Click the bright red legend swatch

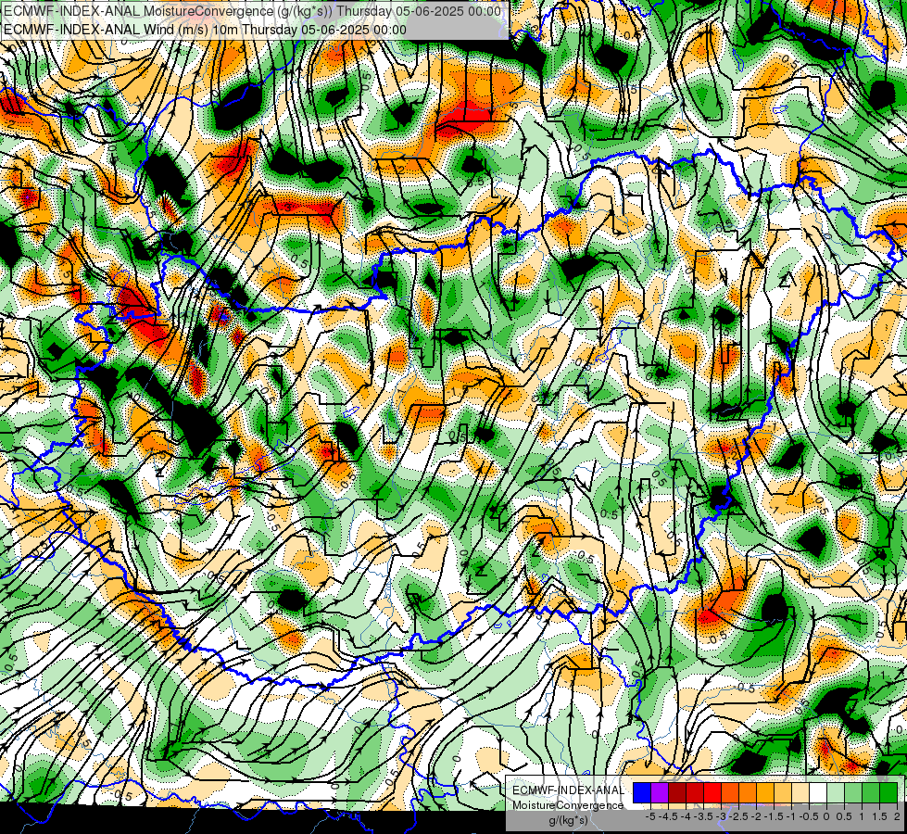click(712, 793)
